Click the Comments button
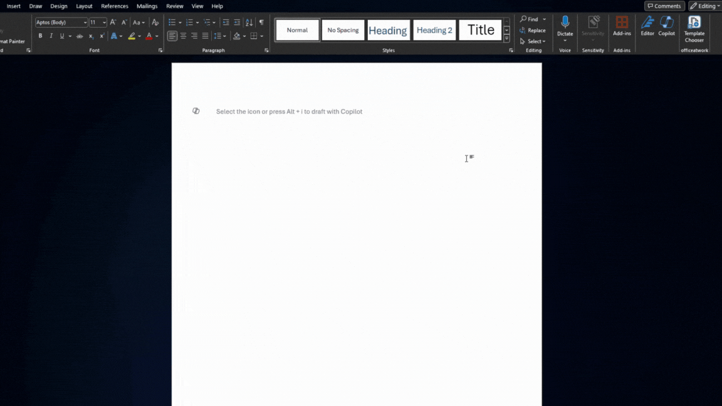The image size is (722, 406). [x=664, y=6]
